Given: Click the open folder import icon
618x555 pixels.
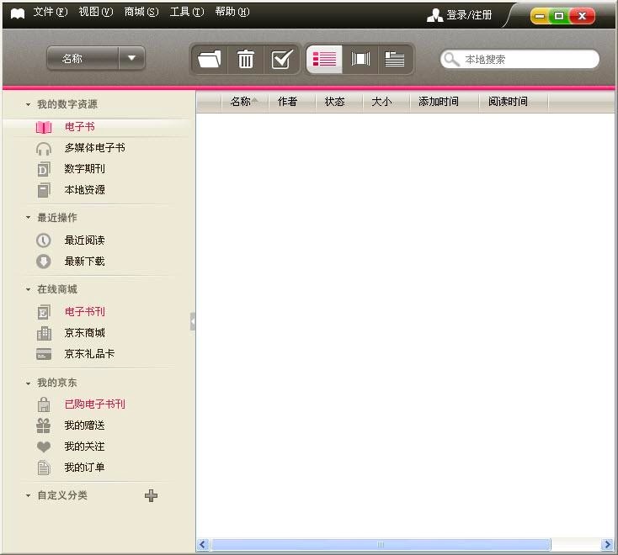Looking at the screenshot, I should pyautogui.click(x=210, y=59).
